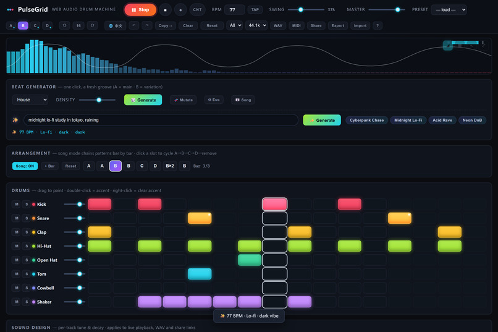The image size is (498, 332).
Task: Switch to pattern B tab
Action: (23, 26)
